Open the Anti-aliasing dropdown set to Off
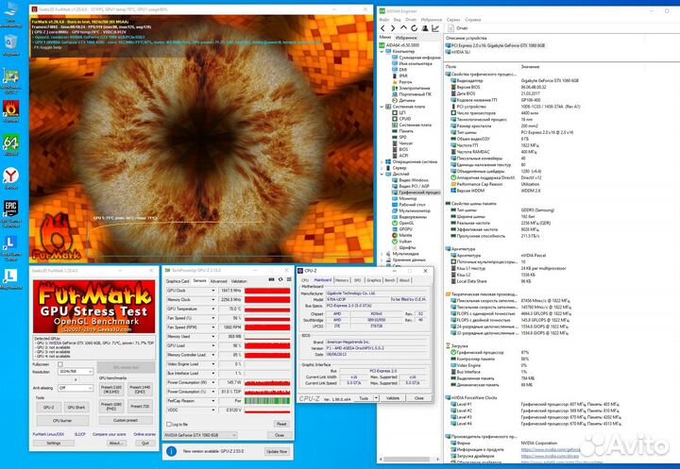The height and width of the screenshot is (469, 680). [x=76, y=388]
